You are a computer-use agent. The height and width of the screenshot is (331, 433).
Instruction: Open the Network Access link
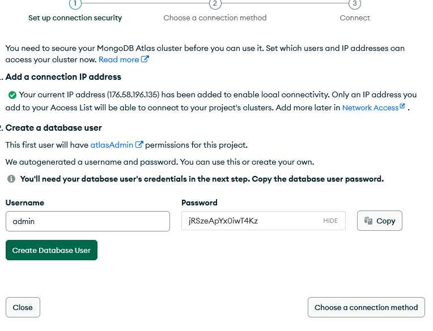tap(370, 108)
